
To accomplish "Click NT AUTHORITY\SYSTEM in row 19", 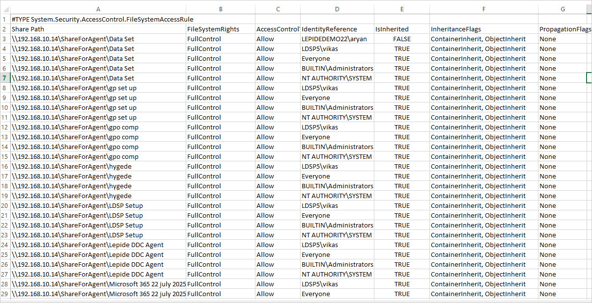I will 337,196.
